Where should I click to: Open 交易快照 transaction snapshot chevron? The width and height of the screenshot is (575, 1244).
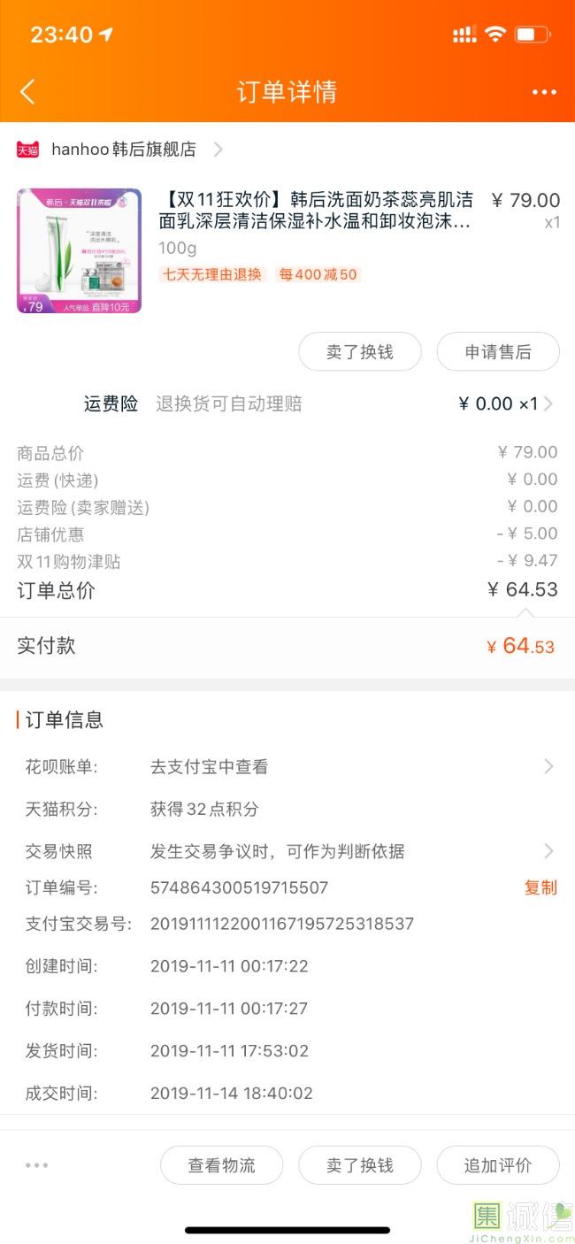tap(548, 851)
